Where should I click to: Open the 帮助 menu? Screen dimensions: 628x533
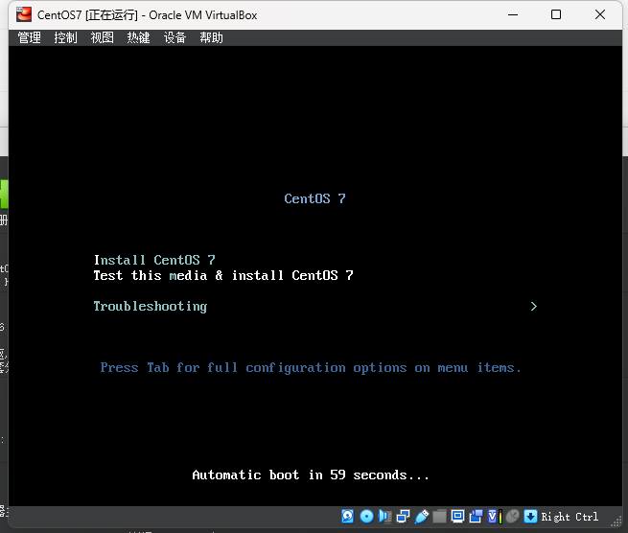(x=212, y=37)
